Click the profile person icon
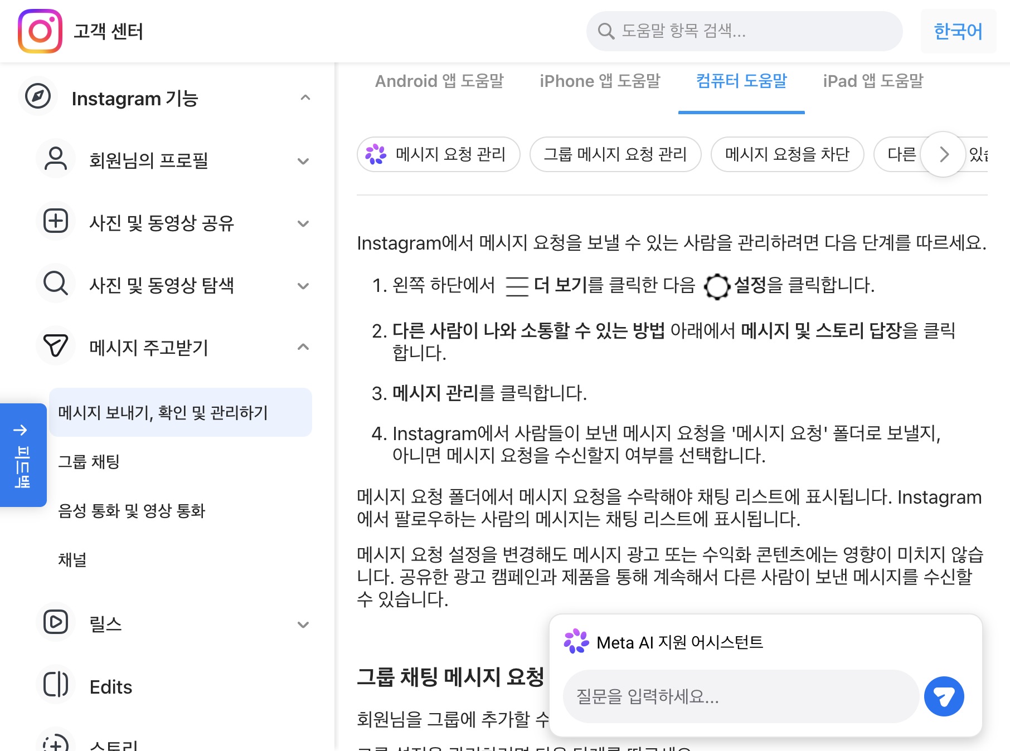Viewport: 1010px width, 751px height. (56, 159)
